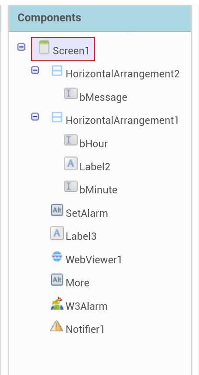Click the WebViewer1 globe icon
This screenshot has width=199, height=375.
(x=57, y=257)
